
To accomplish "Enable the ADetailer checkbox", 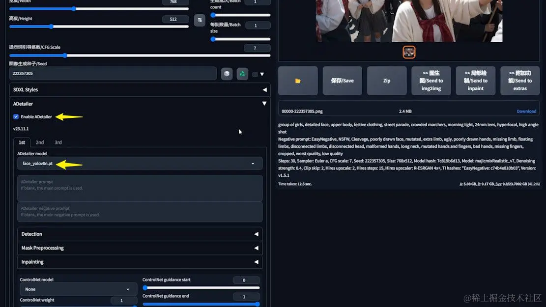I will tap(16, 116).
